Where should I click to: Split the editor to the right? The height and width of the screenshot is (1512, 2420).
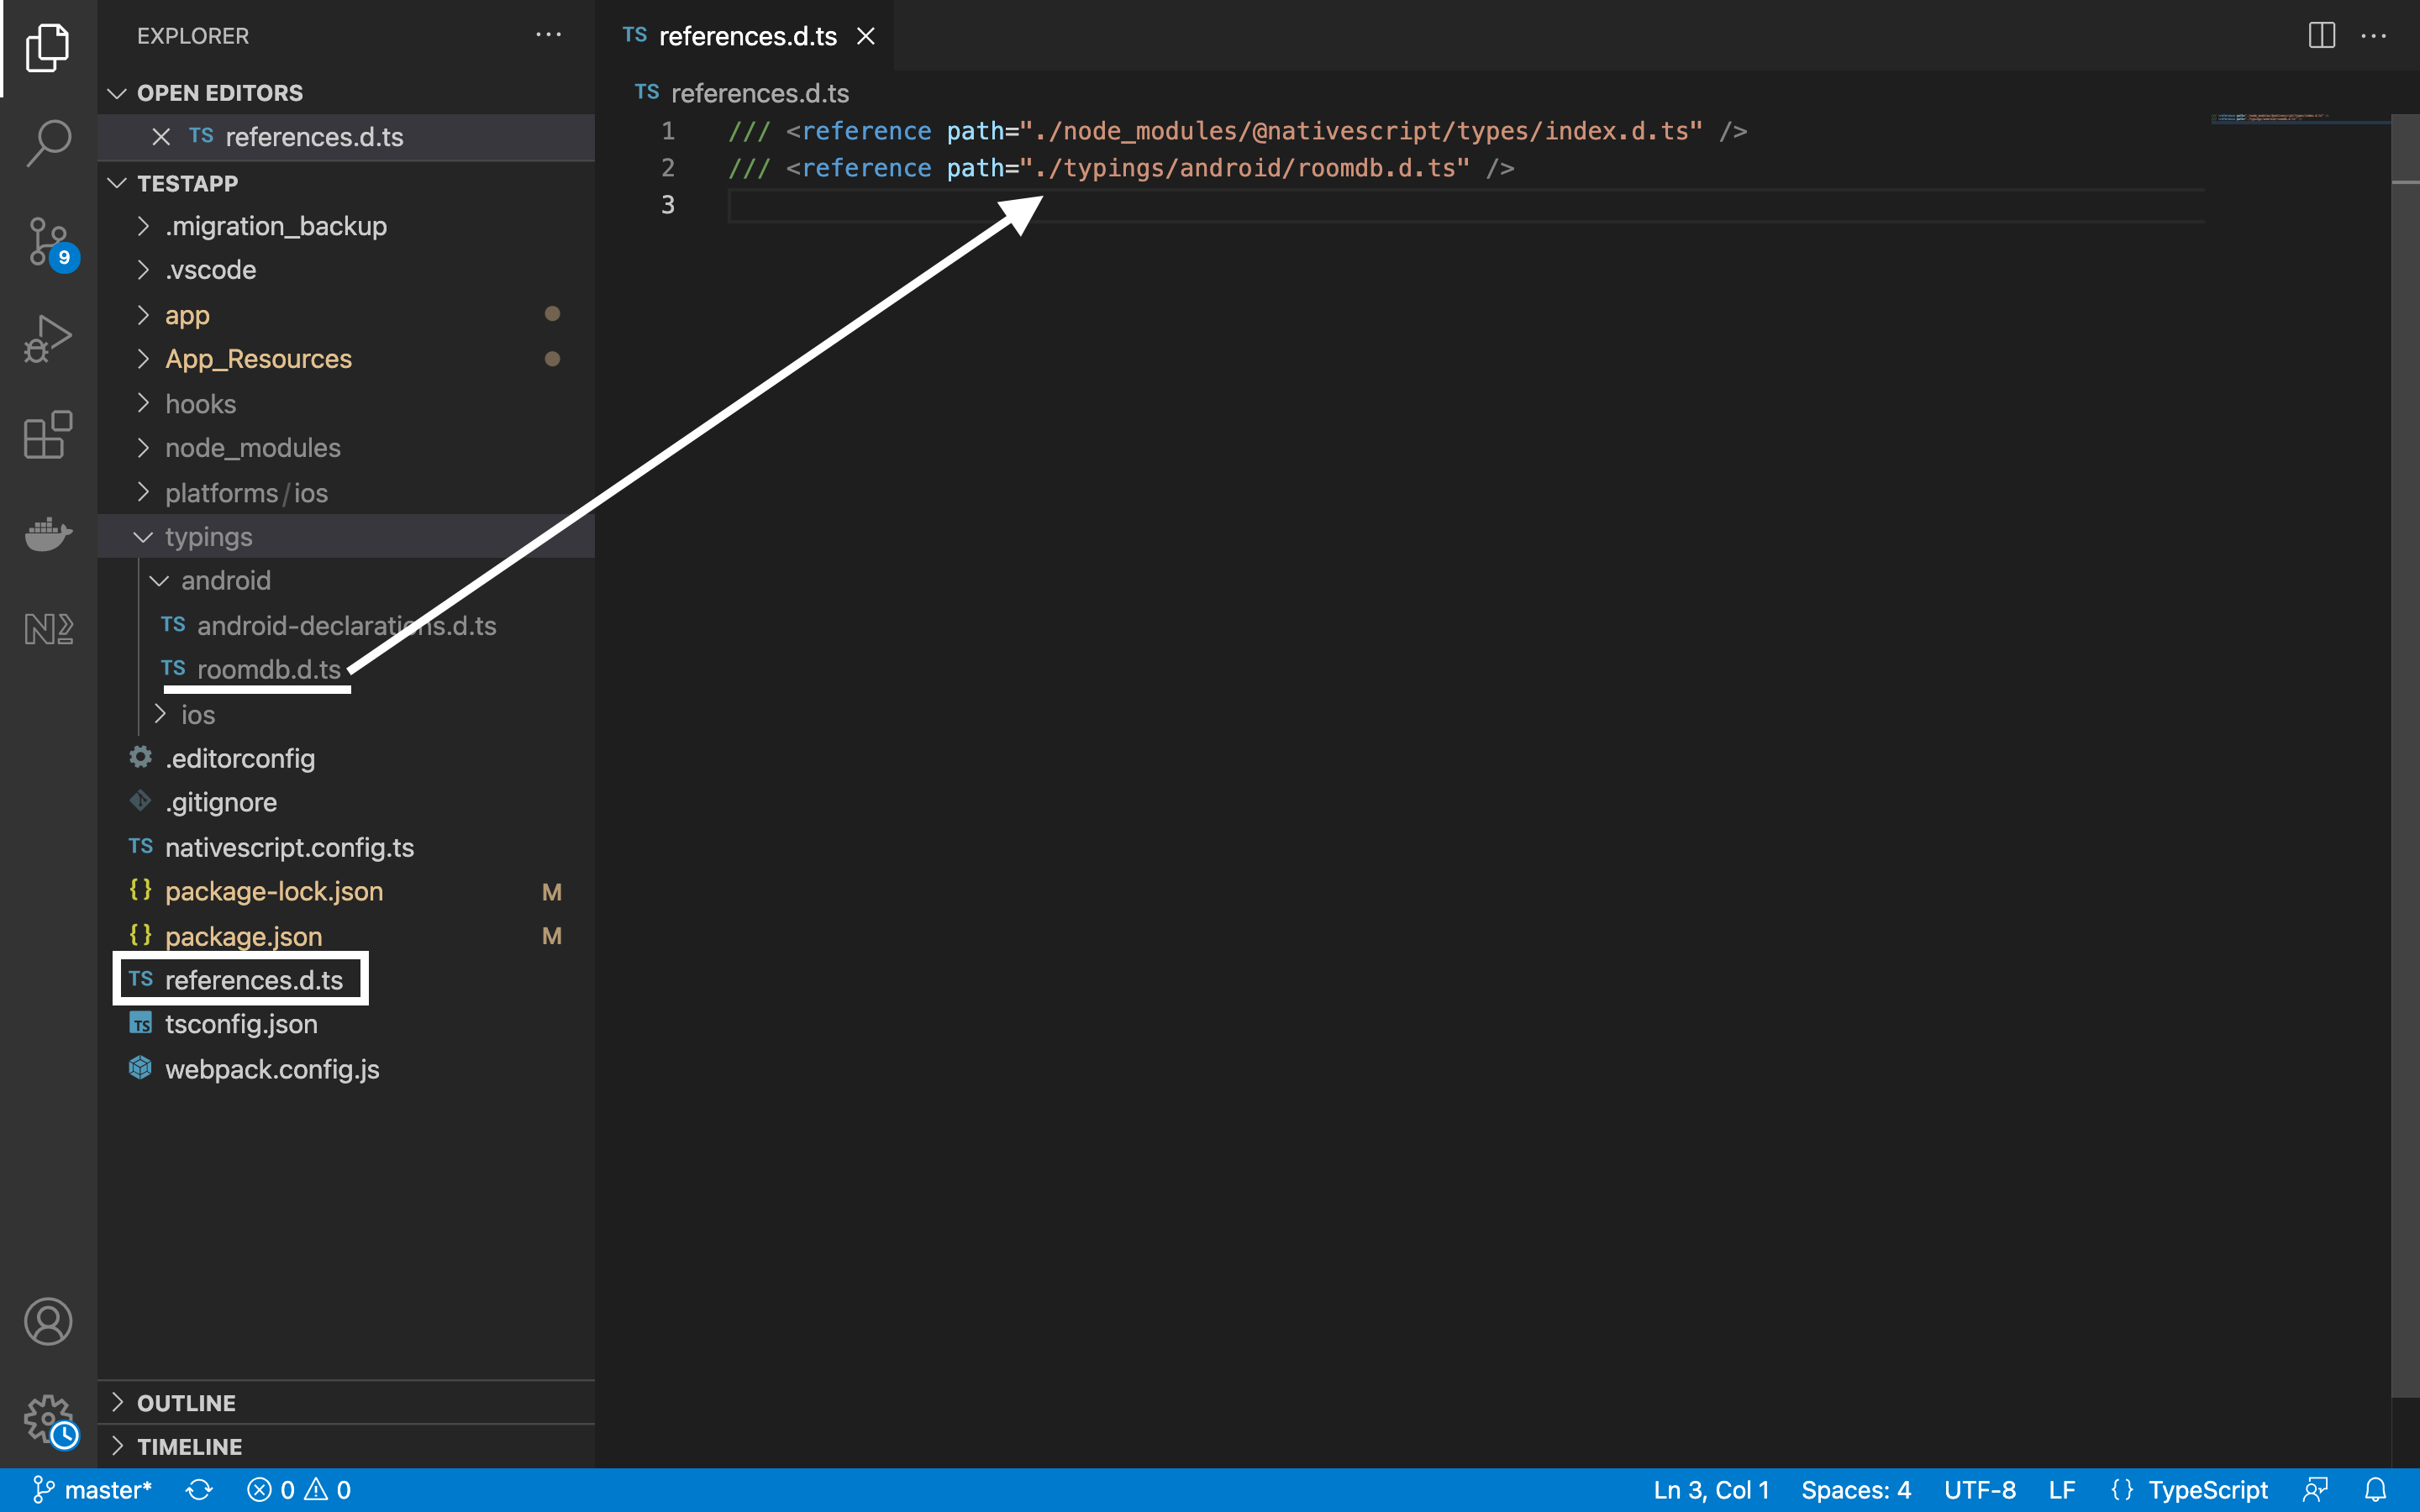(x=2321, y=35)
